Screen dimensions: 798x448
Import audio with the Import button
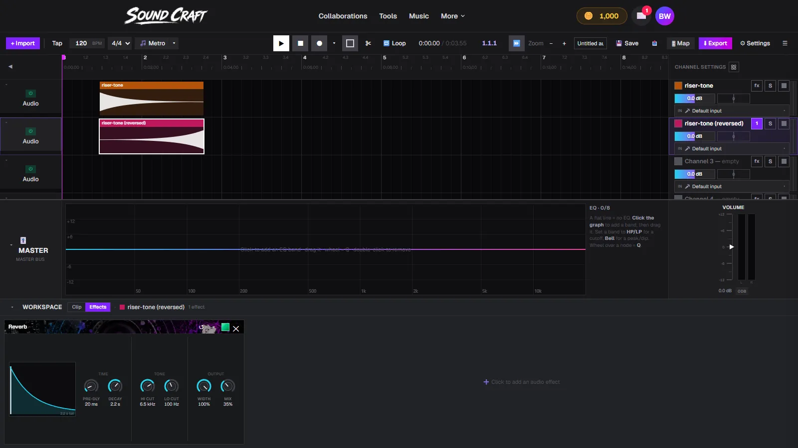click(x=23, y=43)
